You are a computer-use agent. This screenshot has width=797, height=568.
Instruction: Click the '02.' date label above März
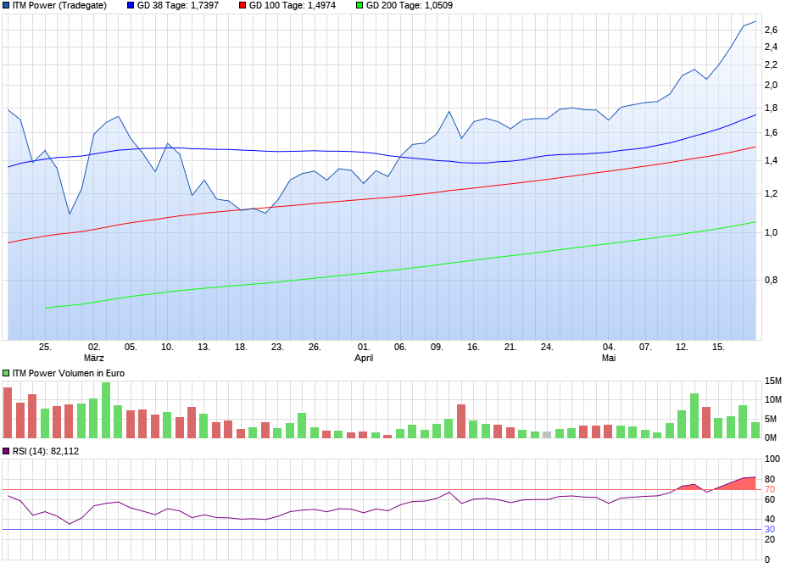94,347
